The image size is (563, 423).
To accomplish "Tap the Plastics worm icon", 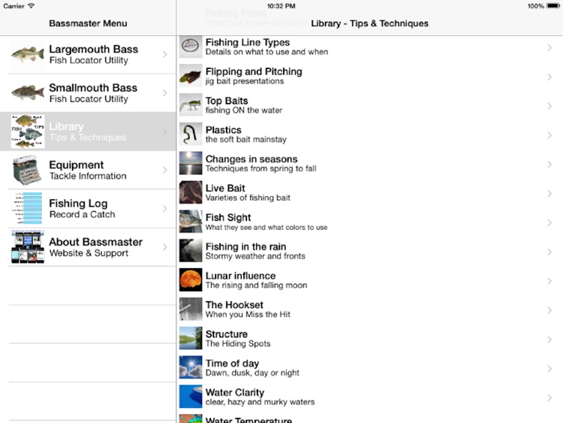I will point(191,134).
